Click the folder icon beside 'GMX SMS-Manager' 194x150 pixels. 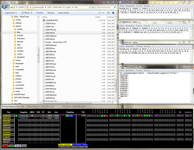click(12, 98)
